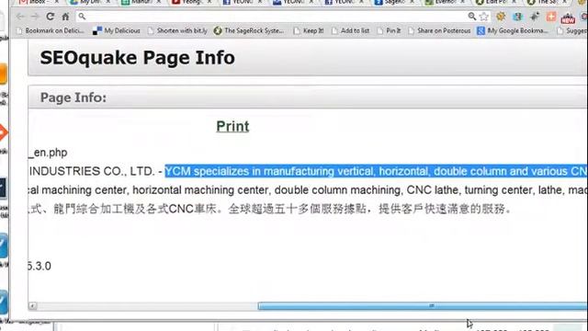Click the Share on Posterous bookmark
This screenshot has width=588, height=331.
pos(439,30)
